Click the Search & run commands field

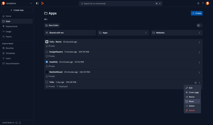(x=121, y=3)
